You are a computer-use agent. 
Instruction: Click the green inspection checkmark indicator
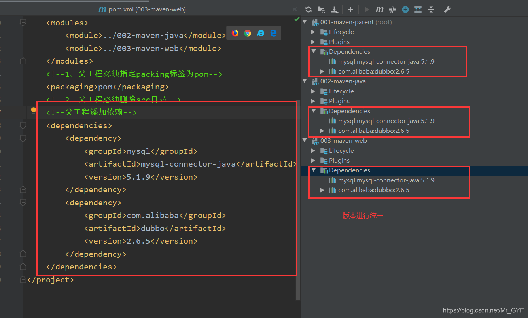tap(297, 19)
